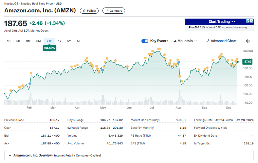
Task: Click the Internet Retail / Consumer Cyclical text
Action: (78, 156)
